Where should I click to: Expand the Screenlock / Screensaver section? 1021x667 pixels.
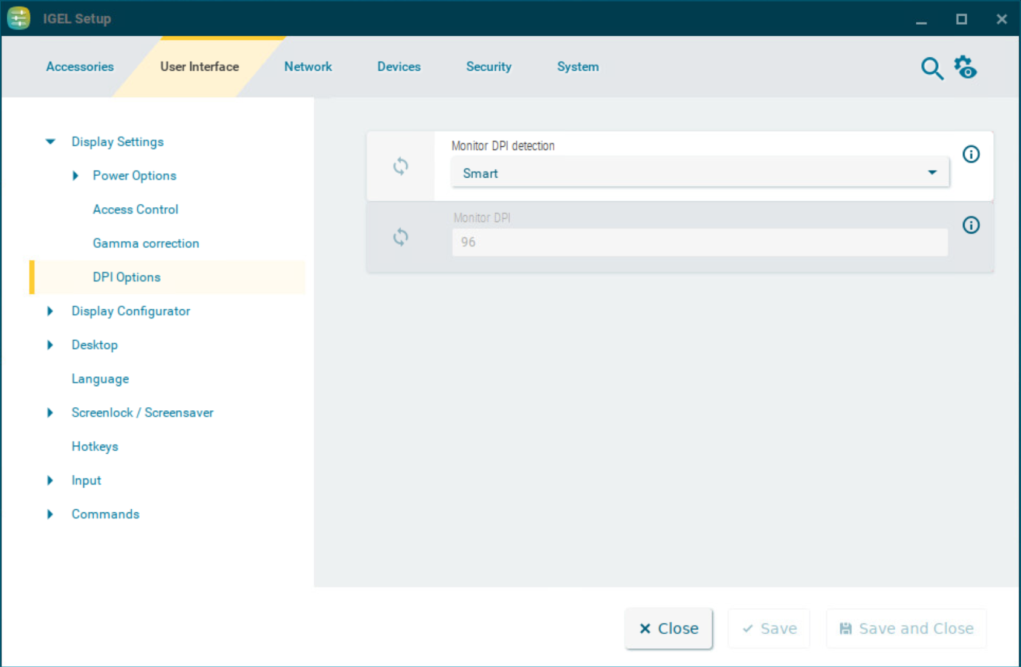[50, 413]
